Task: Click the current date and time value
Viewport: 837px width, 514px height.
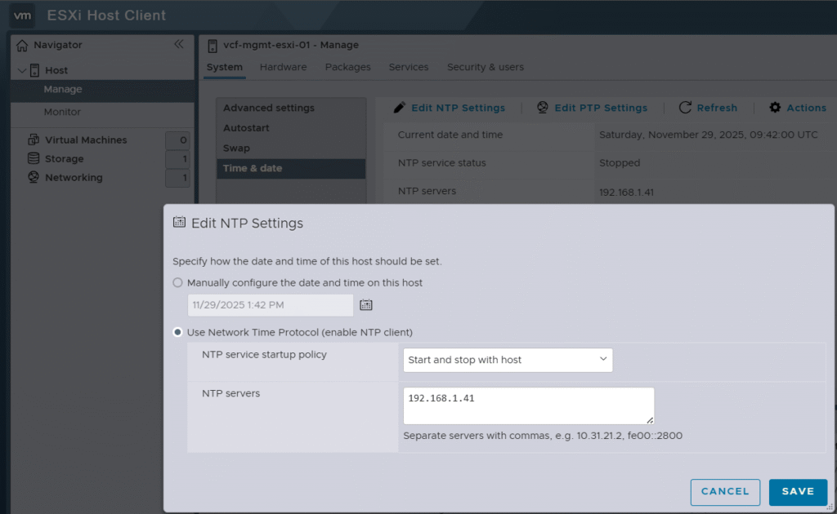Action: click(709, 135)
